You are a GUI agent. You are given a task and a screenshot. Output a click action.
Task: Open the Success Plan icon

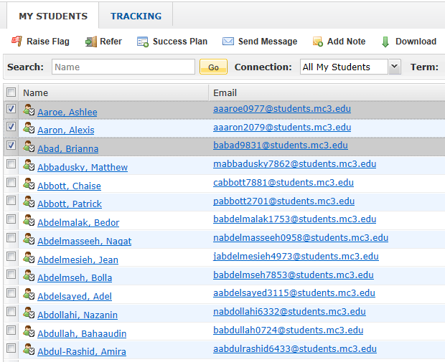point(143,42)
